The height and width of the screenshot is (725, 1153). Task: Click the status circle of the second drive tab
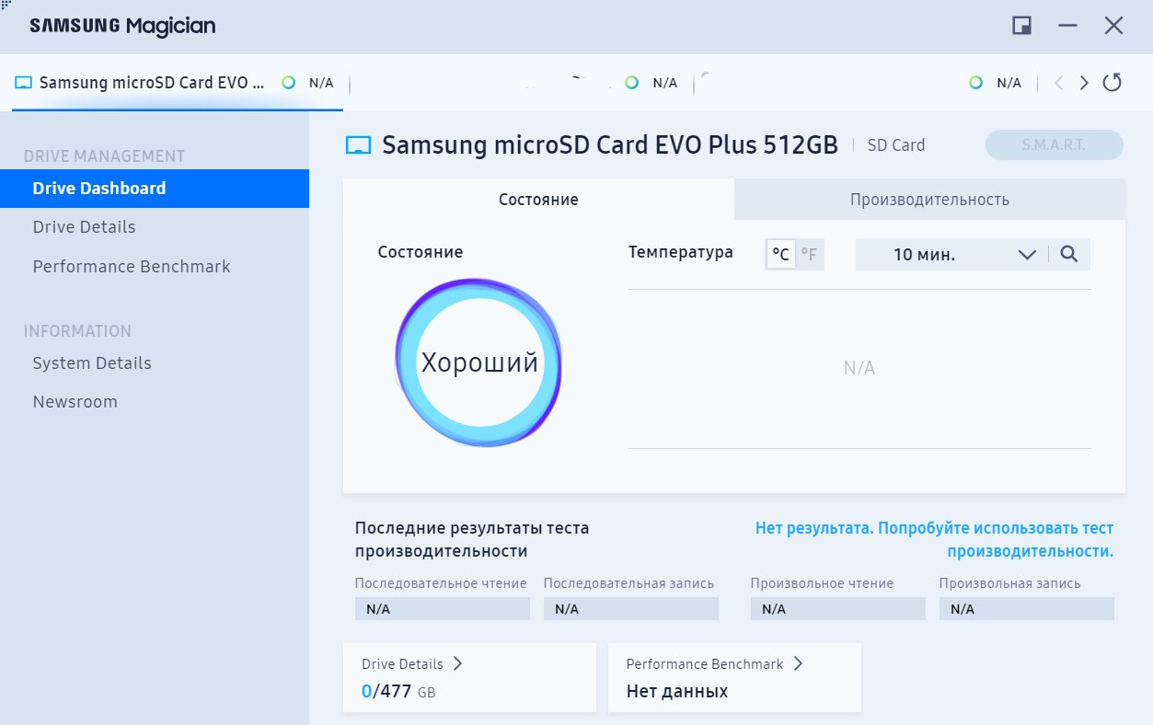[x=631, y=83]
